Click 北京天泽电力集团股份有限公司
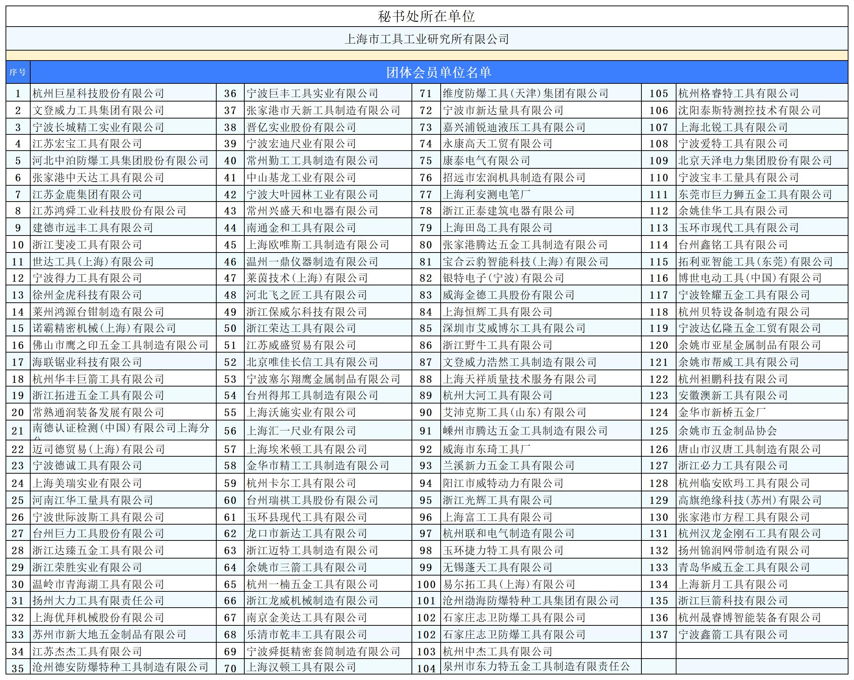 click(x=755, y=161)
